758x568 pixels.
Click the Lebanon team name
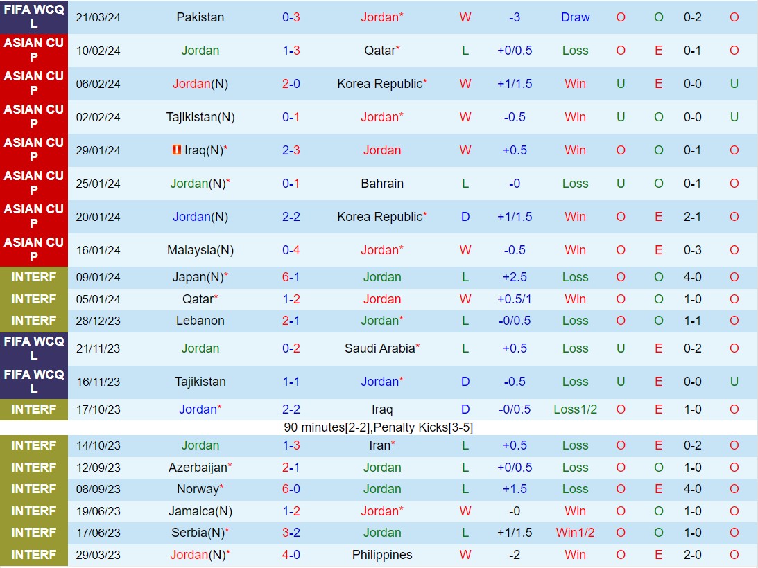pyautogui.click(x=200, y=321)
